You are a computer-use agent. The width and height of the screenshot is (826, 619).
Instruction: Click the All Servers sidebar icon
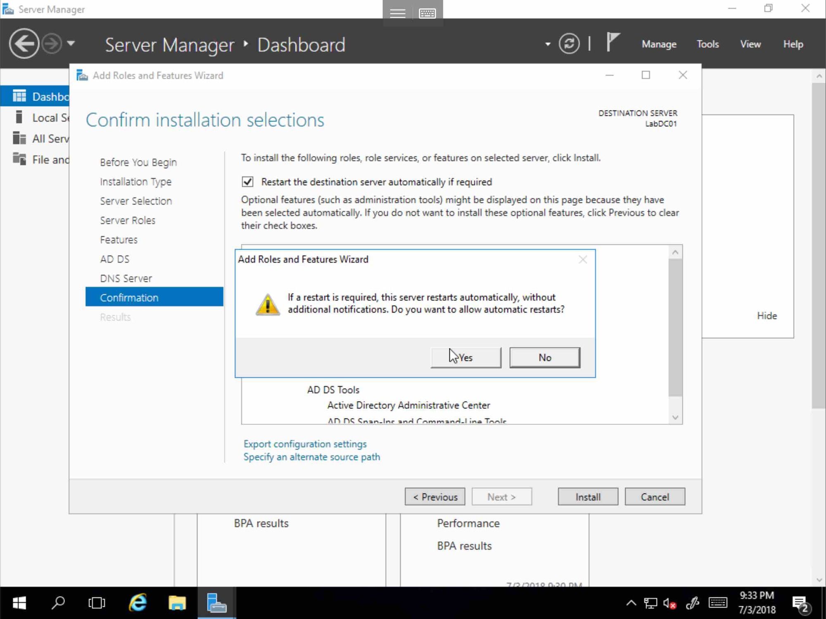[19, 138]
